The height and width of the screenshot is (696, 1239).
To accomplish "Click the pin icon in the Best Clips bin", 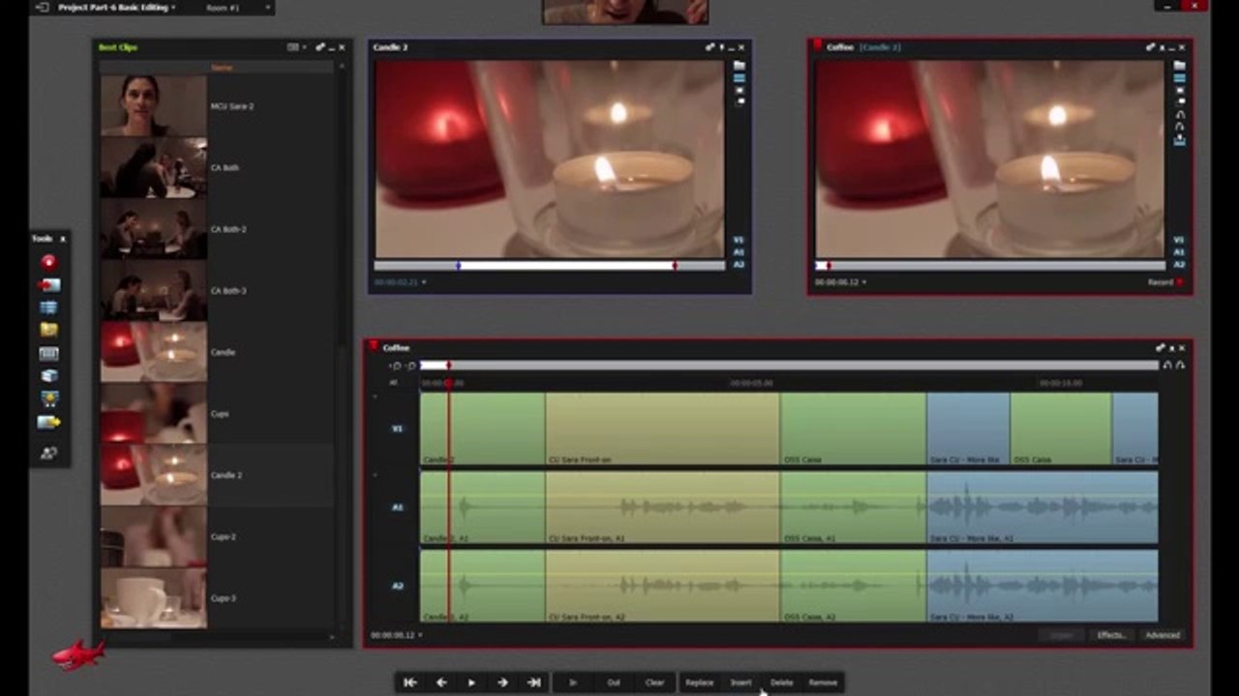I will [x=320, y=47].
